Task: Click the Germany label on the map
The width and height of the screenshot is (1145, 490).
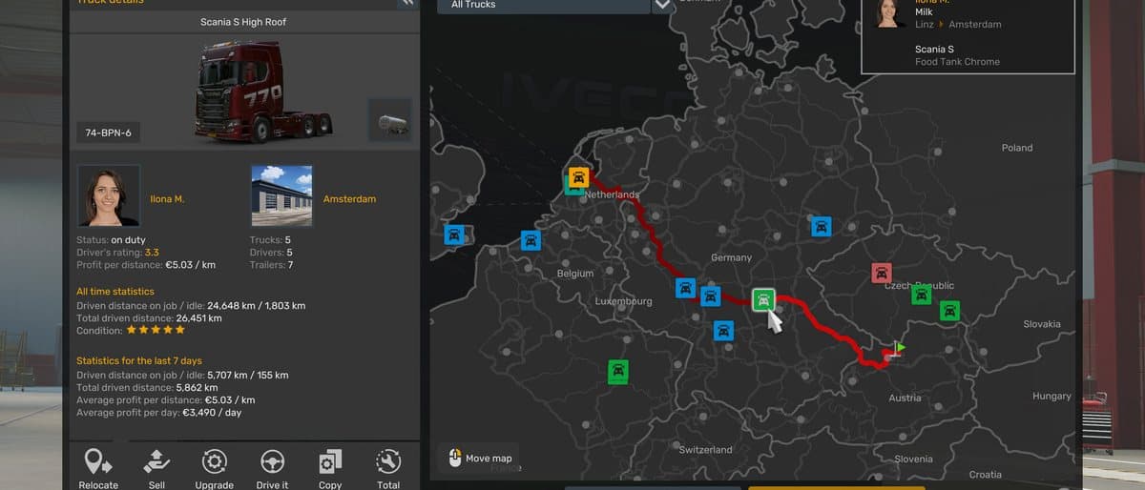Action: click(732, 257)
